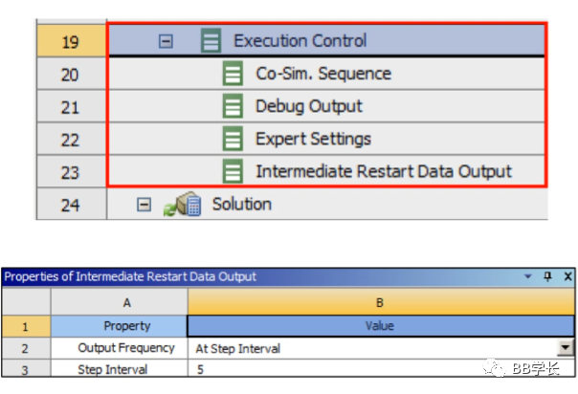Click the Execution Control green icon
578x394 pixels.
point(211,41)
